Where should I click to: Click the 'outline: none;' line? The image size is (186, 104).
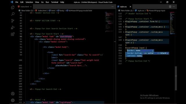tap(135, 56)
